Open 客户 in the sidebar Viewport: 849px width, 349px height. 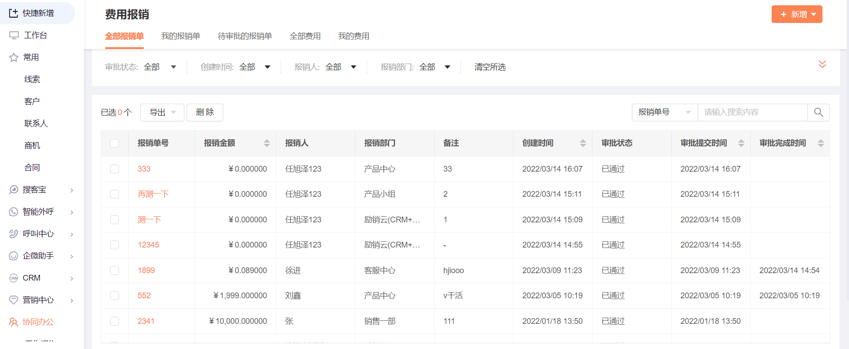32,101
